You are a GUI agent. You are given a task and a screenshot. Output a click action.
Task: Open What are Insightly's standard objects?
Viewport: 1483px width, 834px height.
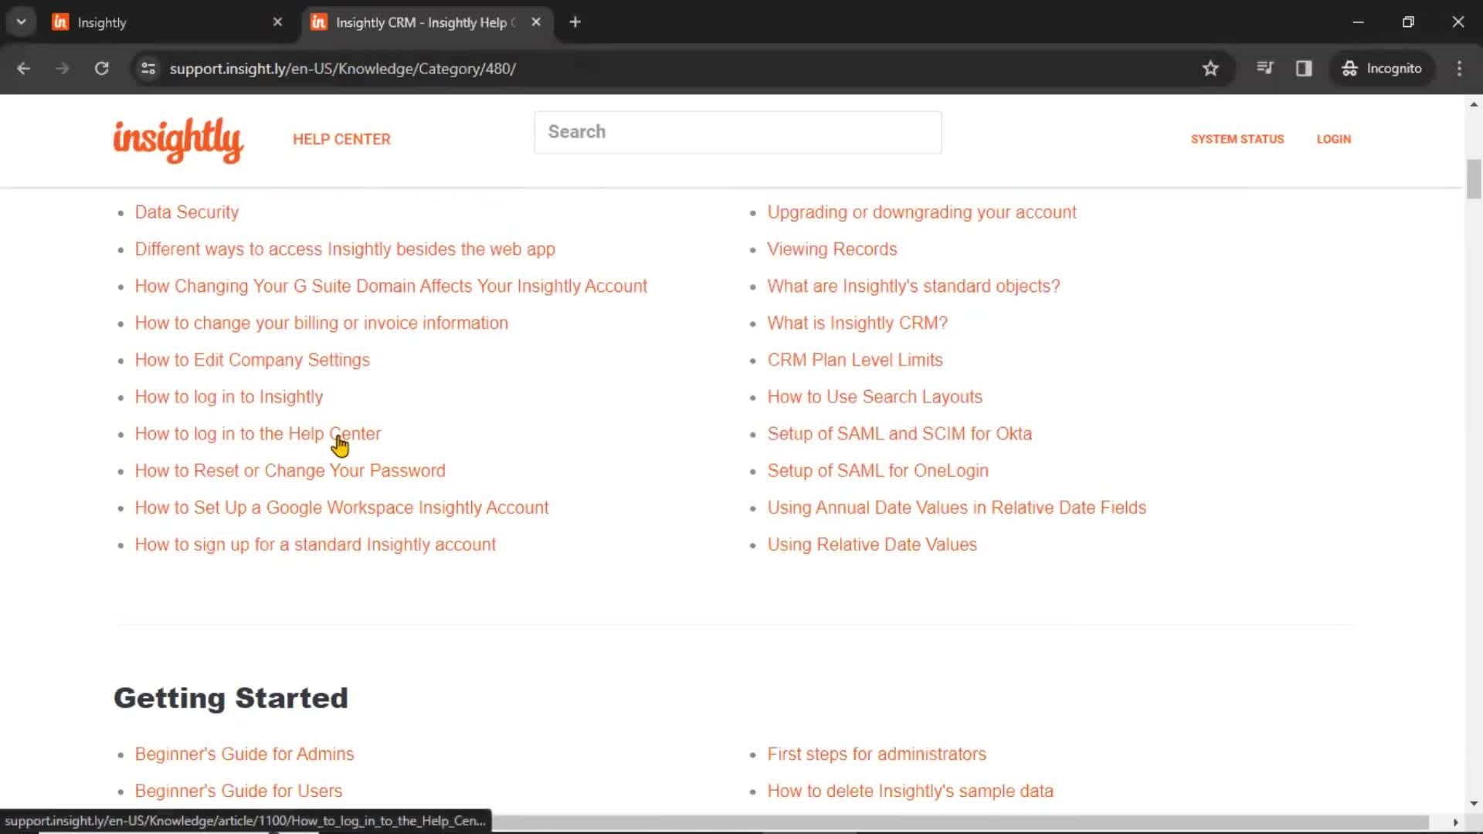coord(914,286)
